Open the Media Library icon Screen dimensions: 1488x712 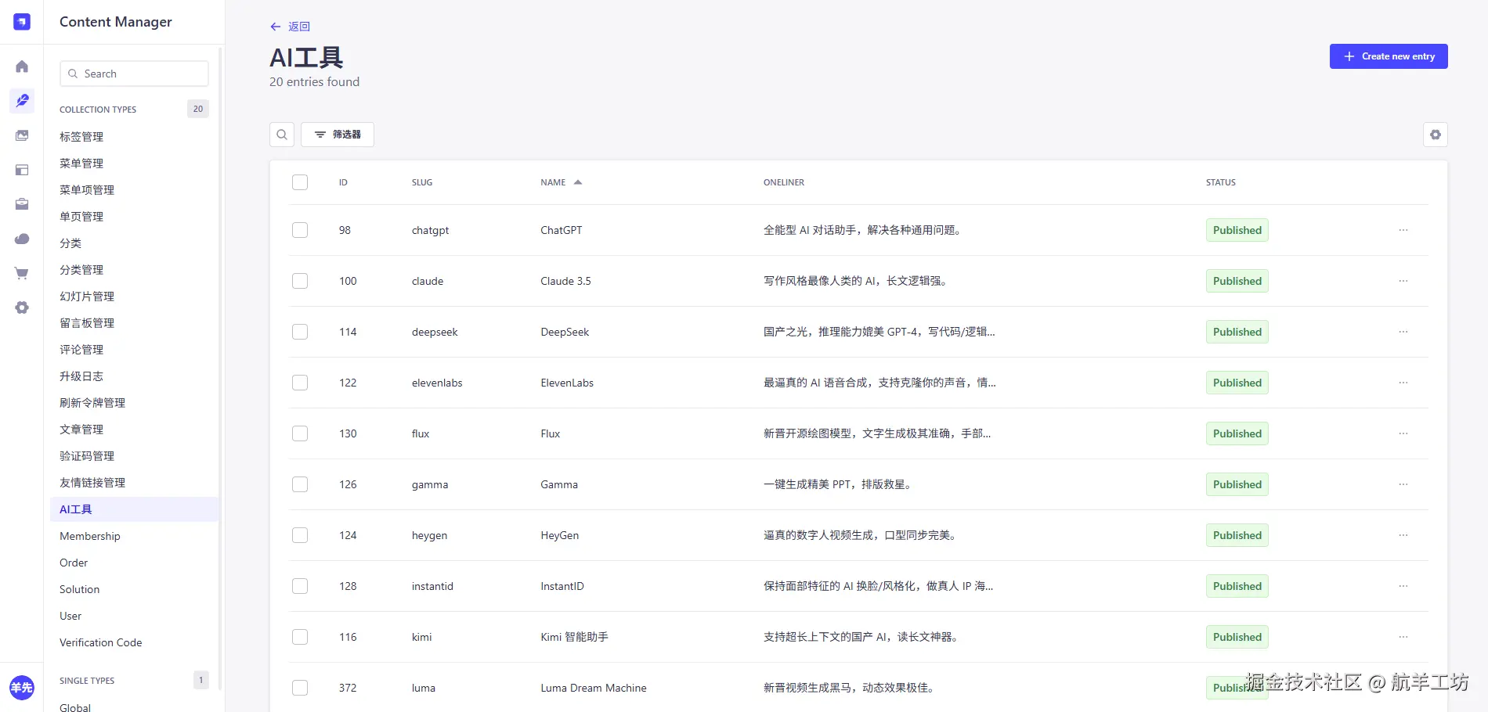pyautogui.click(x=22, y=135)
